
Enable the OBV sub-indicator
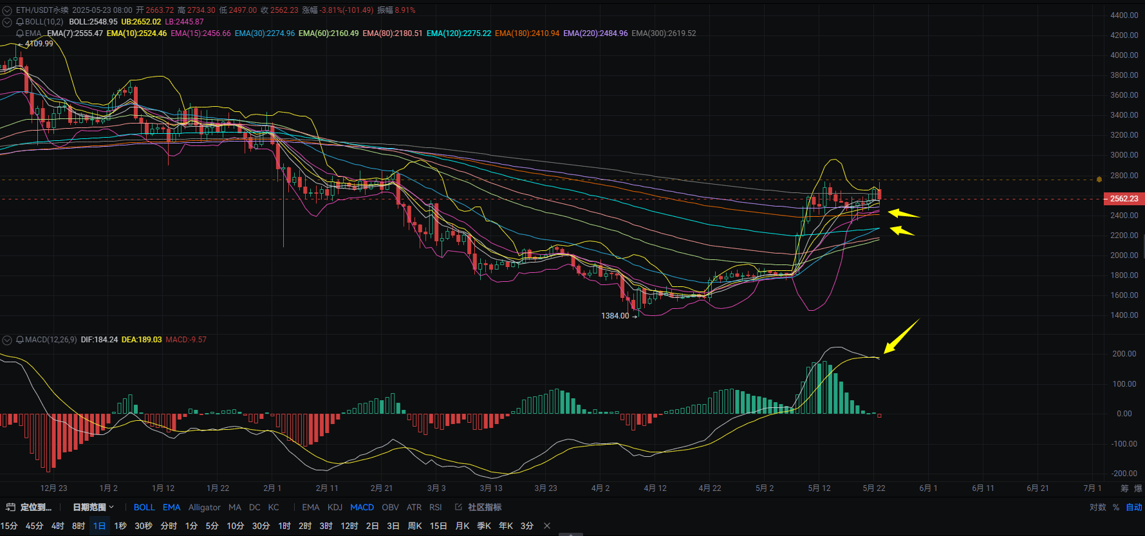[390, 507]
